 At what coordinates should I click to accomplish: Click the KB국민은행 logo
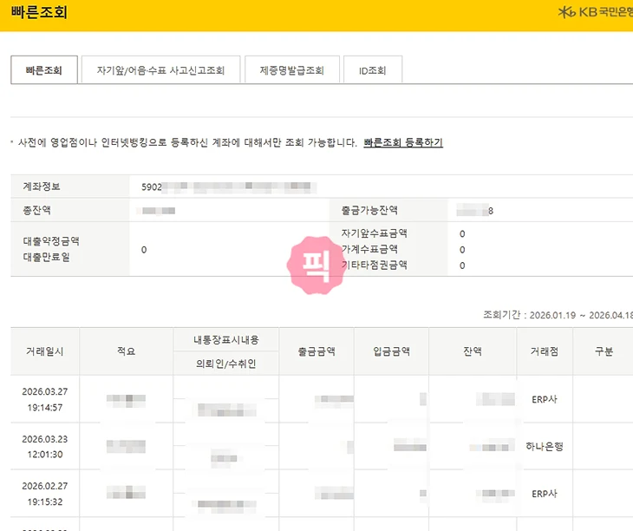pos(596,12)
